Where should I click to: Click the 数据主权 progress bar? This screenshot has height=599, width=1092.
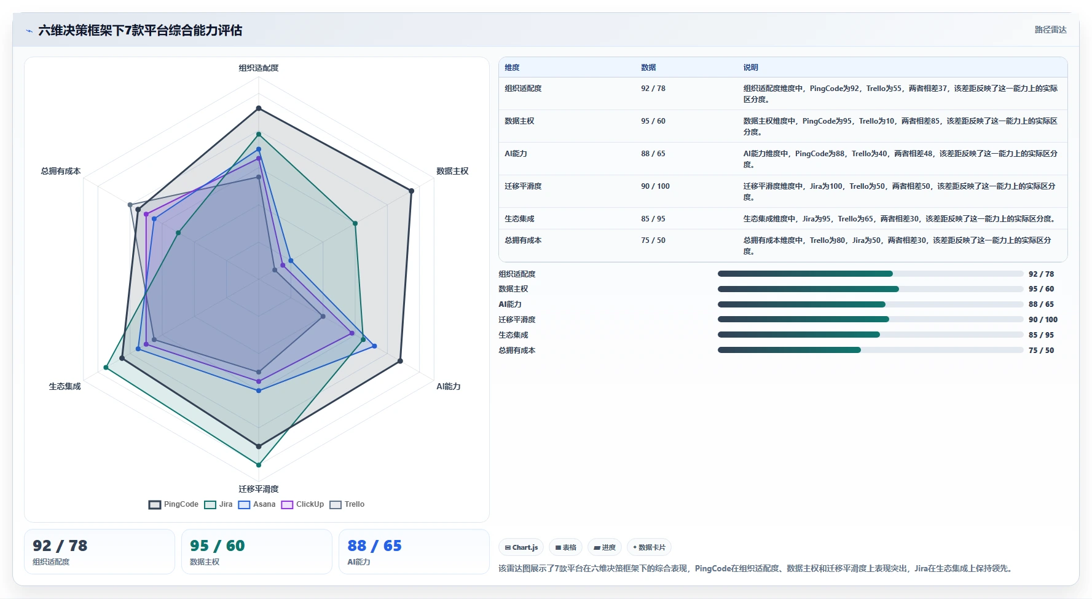tap(870, 289)
